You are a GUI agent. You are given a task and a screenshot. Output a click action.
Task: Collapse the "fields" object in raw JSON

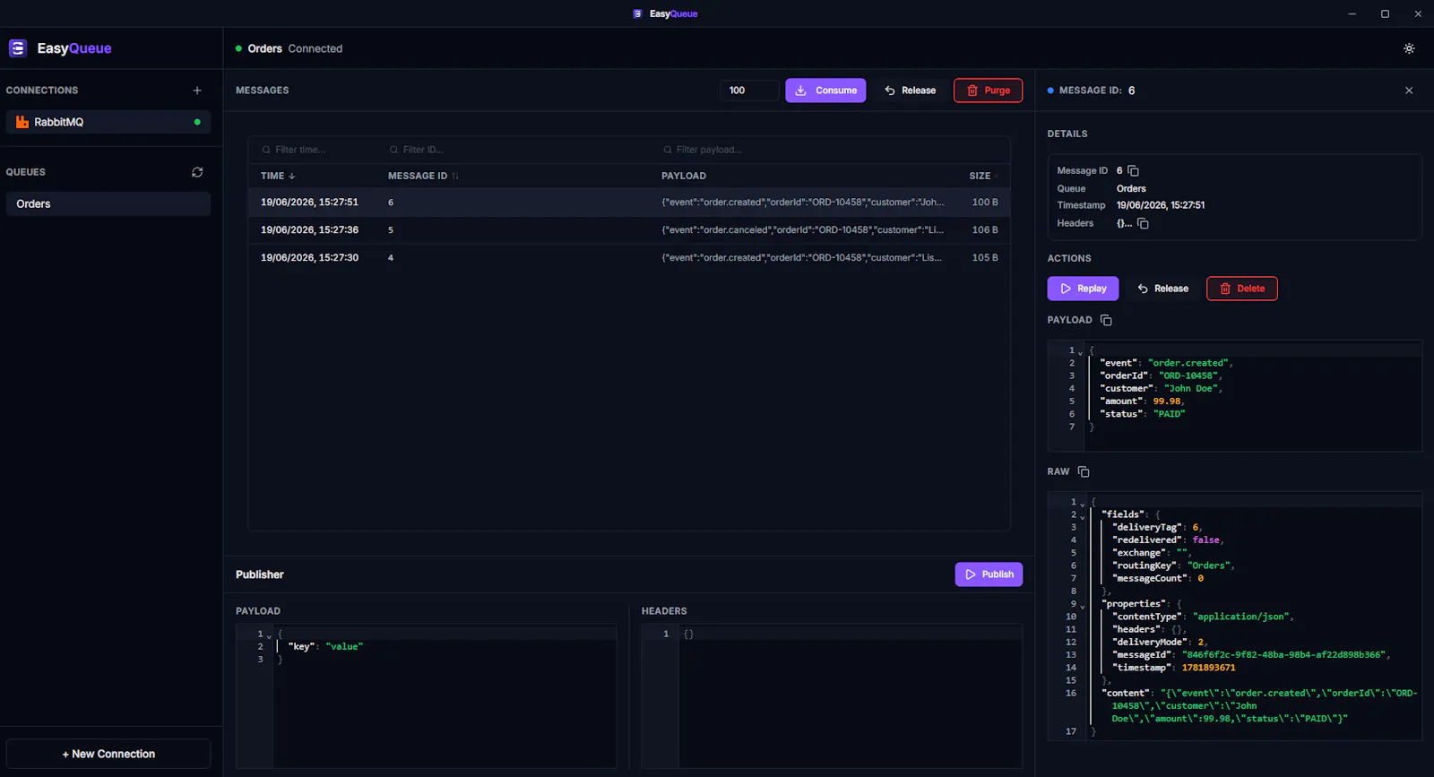point(1082,517)
